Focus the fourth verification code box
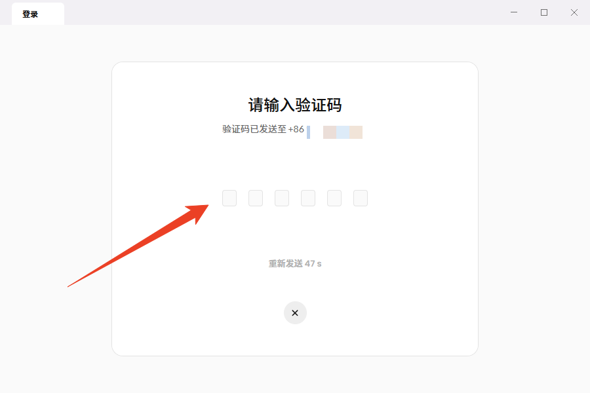 point(308,198)
